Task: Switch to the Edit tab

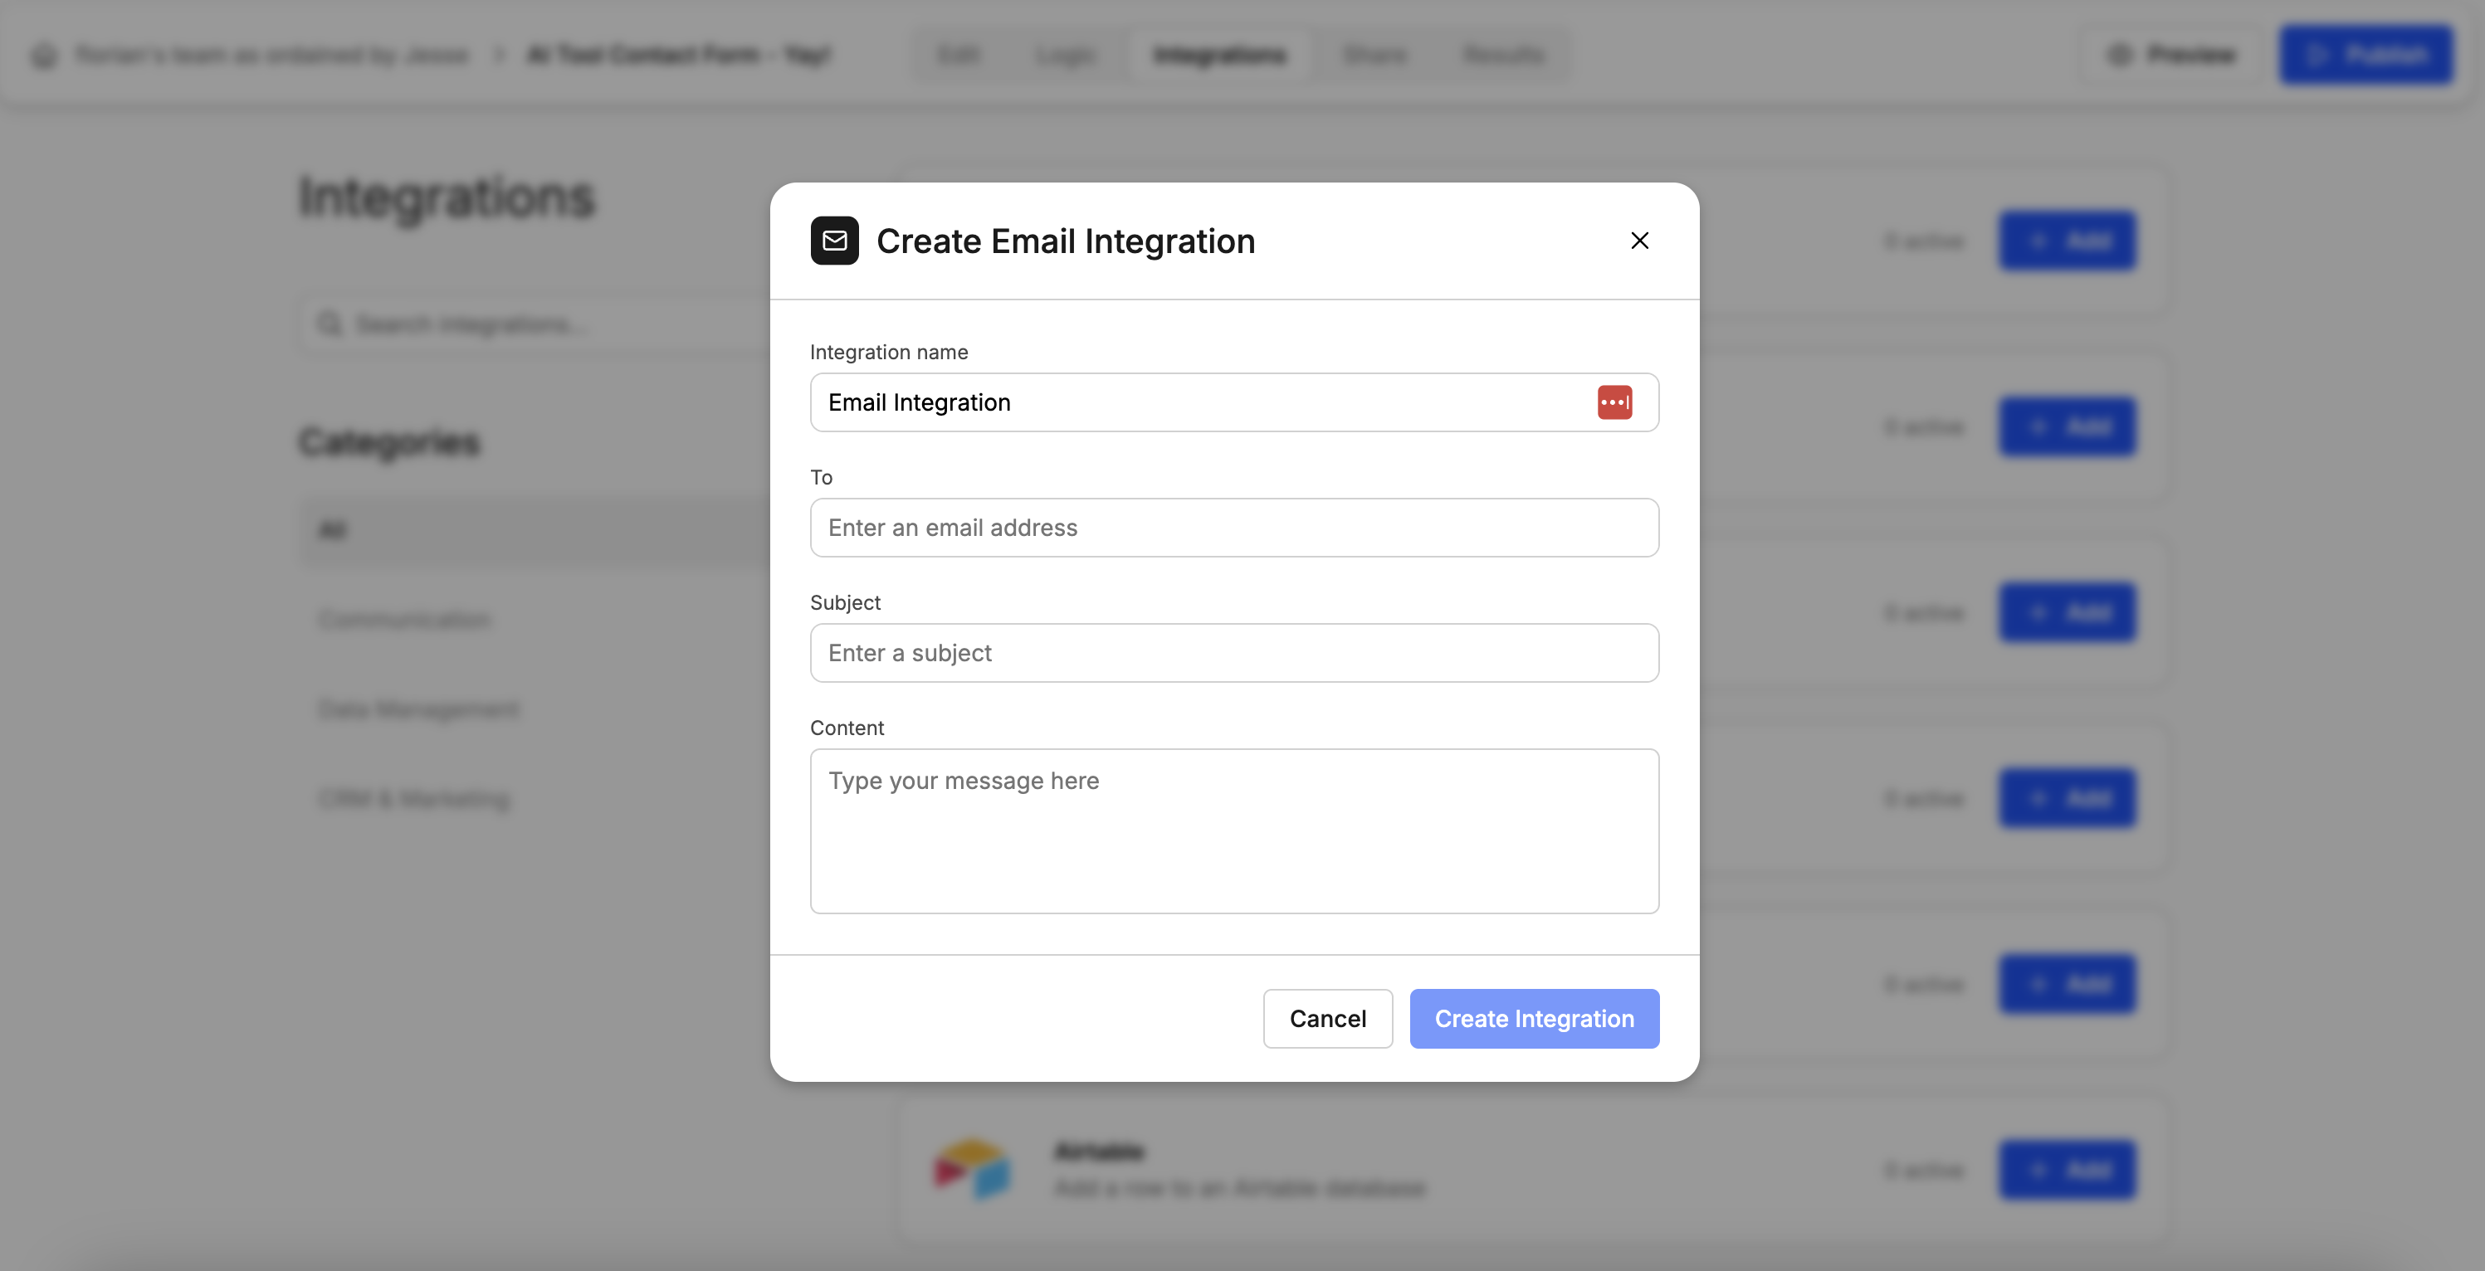Action: (x=958, y=55)
